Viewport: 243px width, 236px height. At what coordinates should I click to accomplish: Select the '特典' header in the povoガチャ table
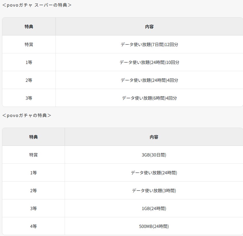[x=34, y=137]
